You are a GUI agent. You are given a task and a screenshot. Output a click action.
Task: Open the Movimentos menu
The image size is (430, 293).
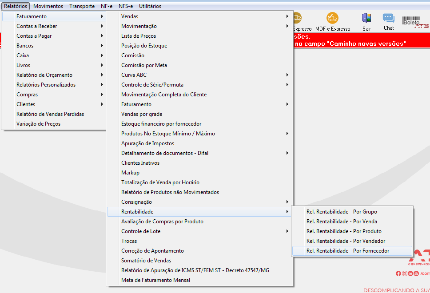tap(48, 6)
